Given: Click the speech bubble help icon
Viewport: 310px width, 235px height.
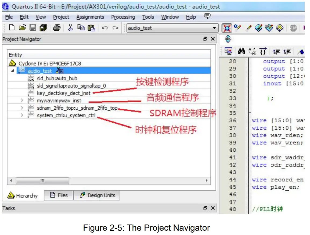Looking at the screenshot, I should [x=207, y=16].
